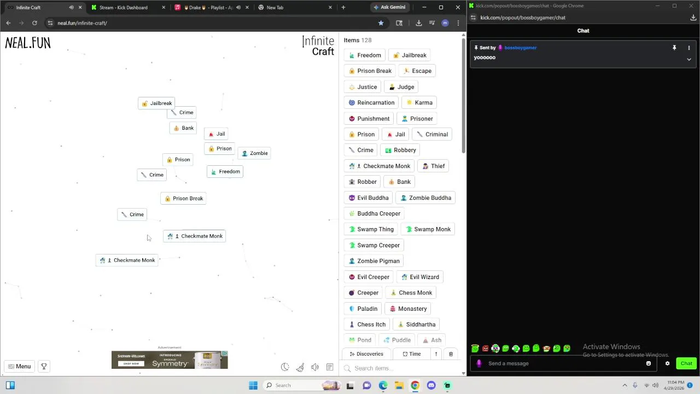700x394 pixels.
Task: Open site info icon in address bar
Action: (50, 23)
